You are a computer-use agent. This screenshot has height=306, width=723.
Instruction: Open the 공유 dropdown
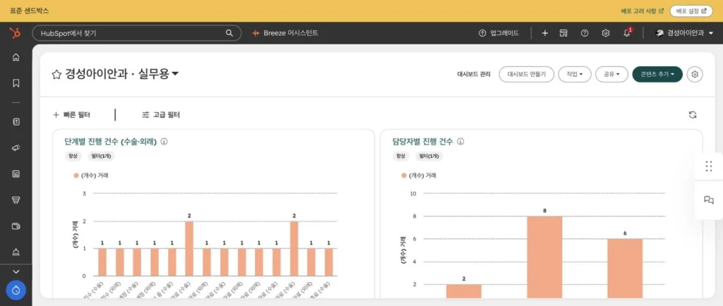[x=611, y=74]
